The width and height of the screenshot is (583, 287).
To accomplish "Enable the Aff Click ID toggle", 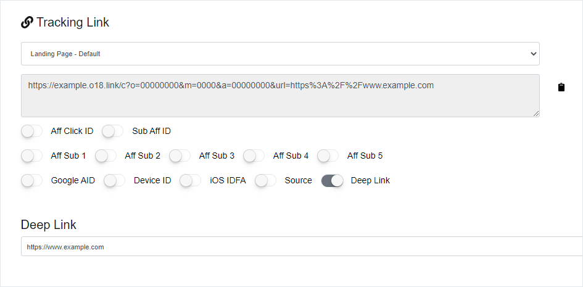I will tap(31, 131).
